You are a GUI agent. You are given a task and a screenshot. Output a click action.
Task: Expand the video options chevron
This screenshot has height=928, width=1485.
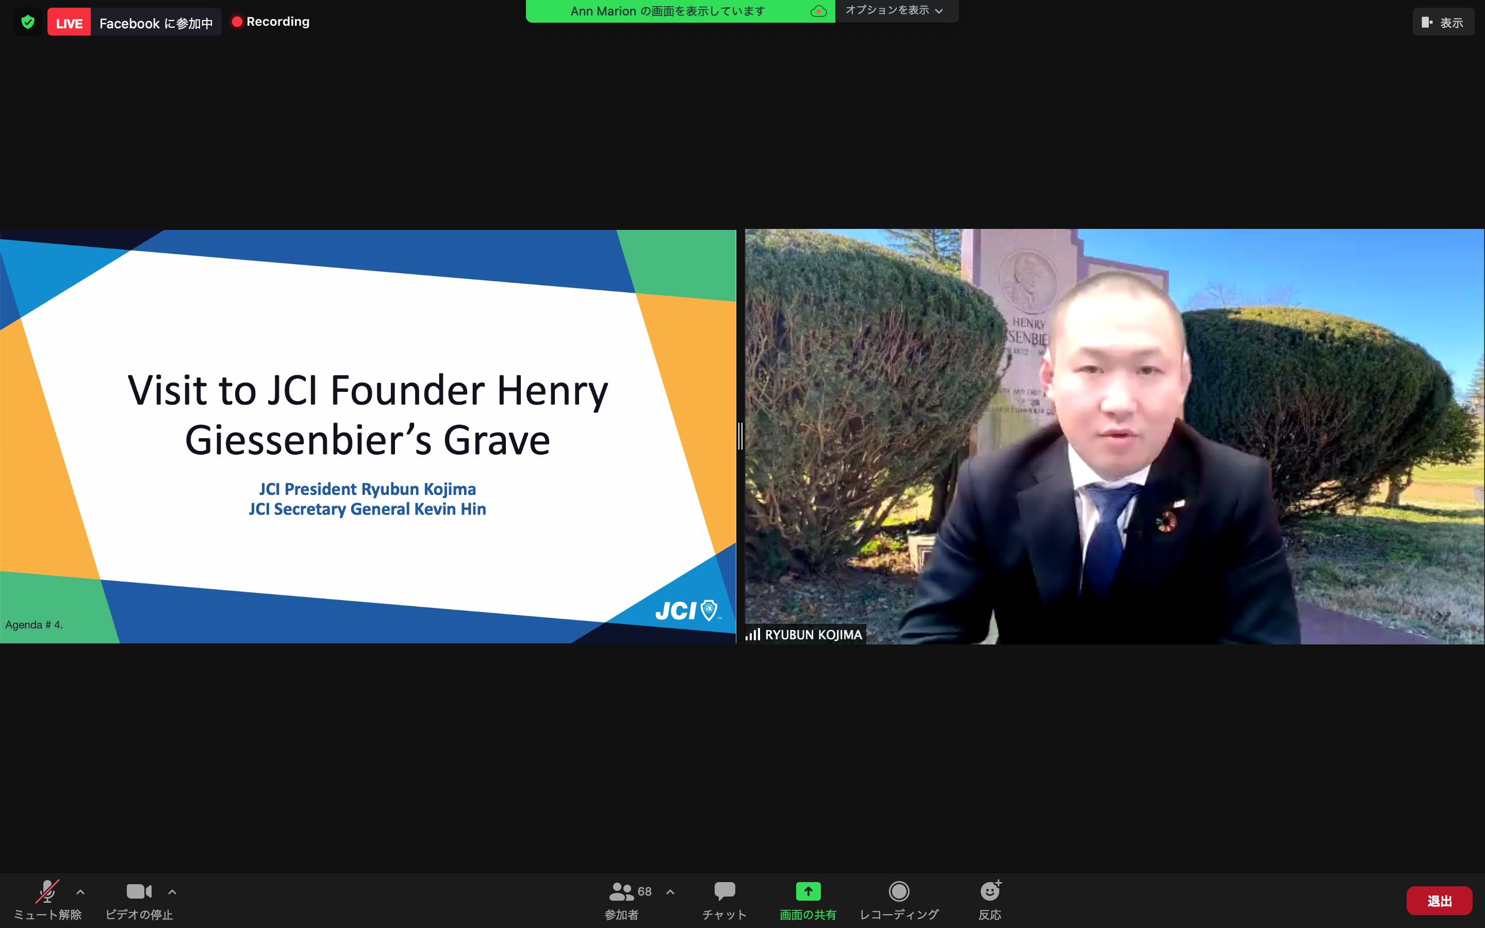172,892
